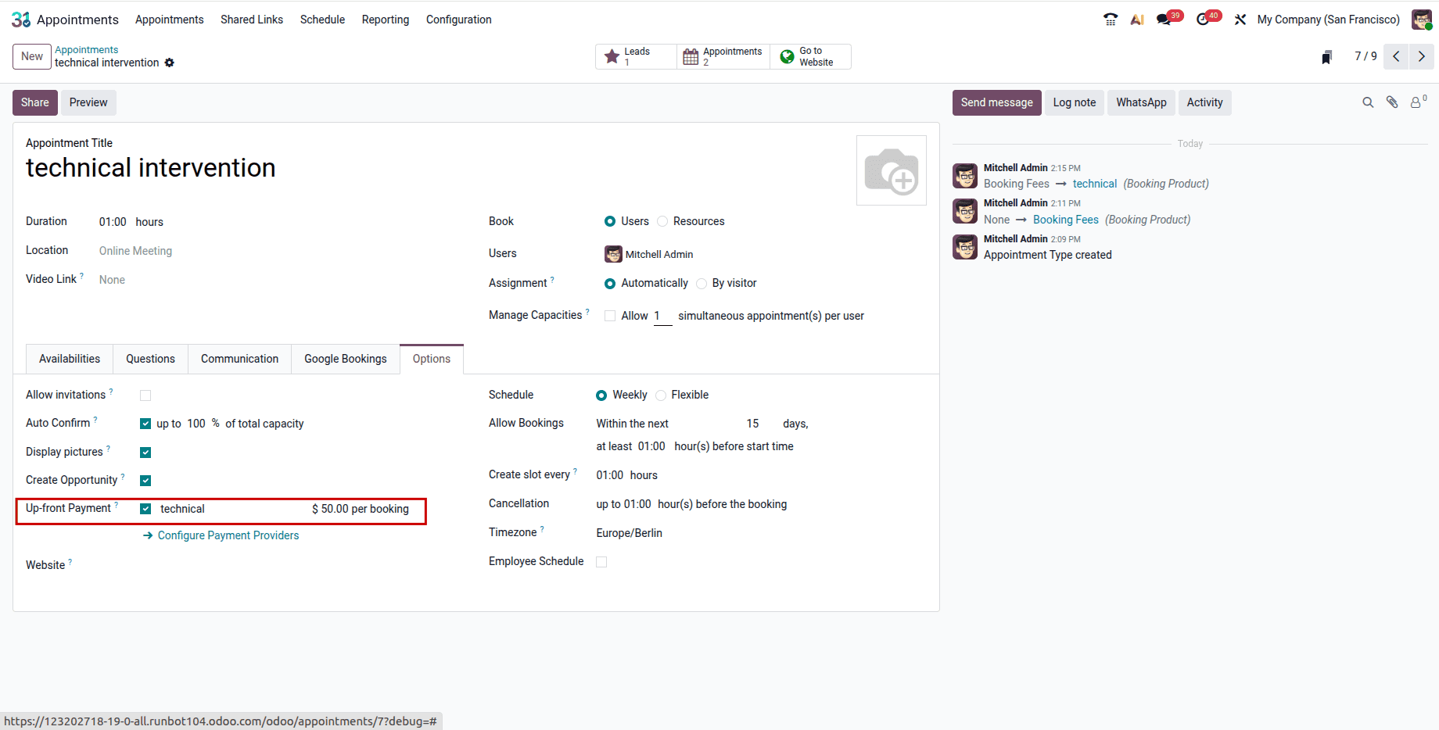Search messages in the chatter

tap(1368, 102)
